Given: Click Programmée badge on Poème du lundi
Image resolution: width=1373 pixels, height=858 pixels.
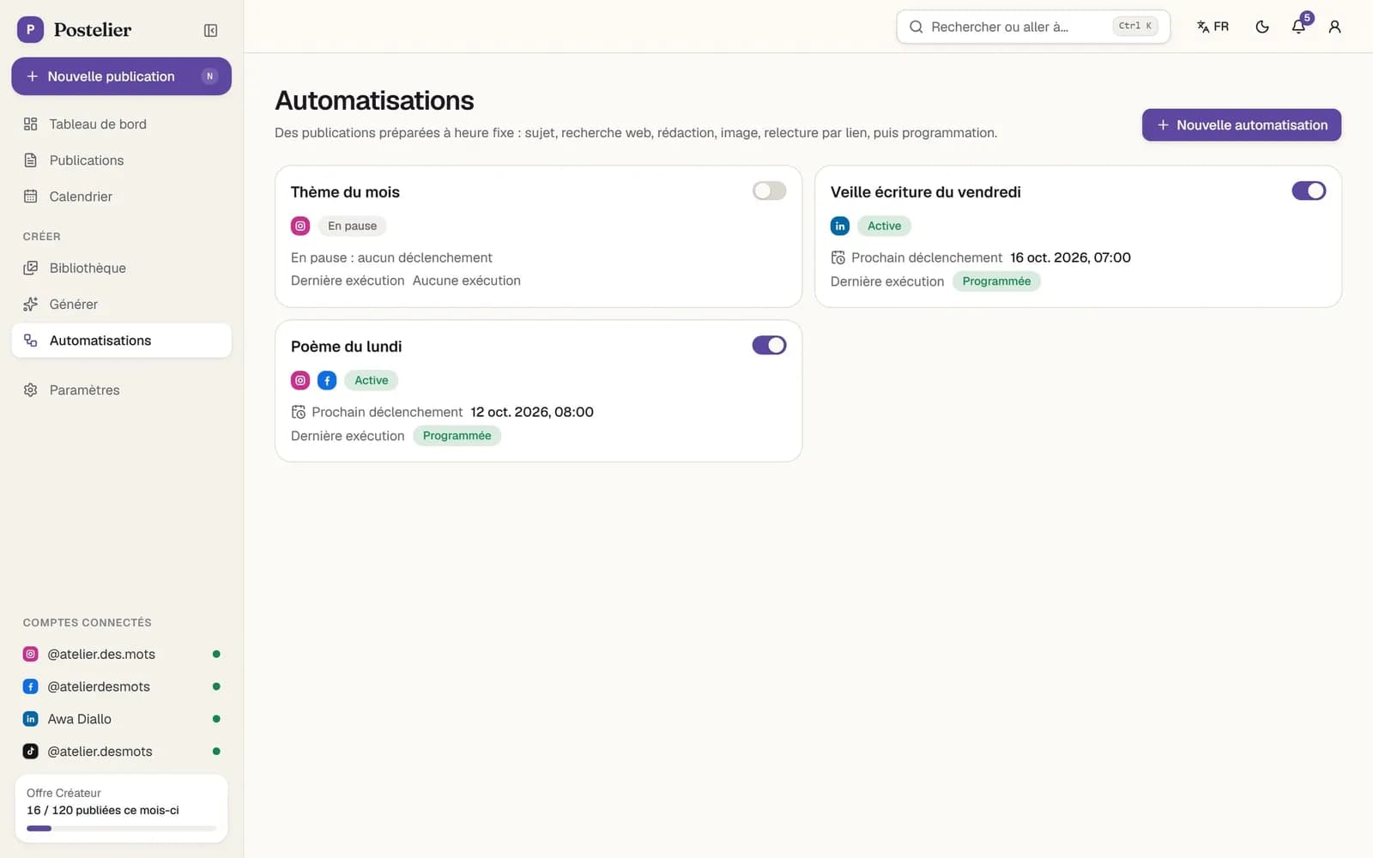Looking at the screenshot, I should click(x=457, y=436).
